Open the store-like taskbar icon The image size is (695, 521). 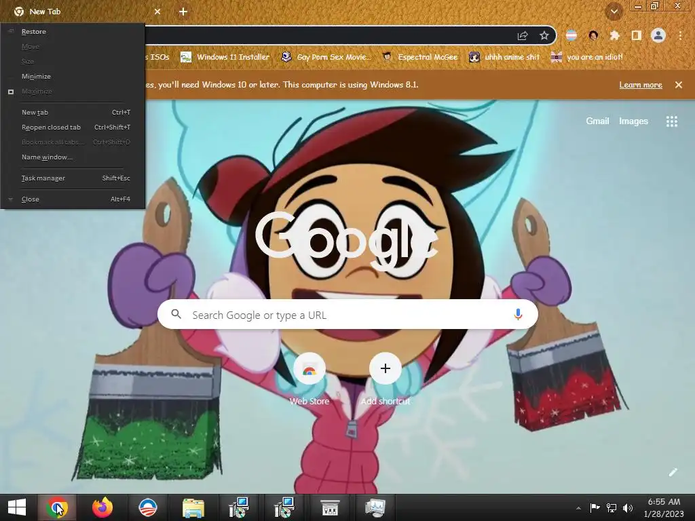point(330,507)
